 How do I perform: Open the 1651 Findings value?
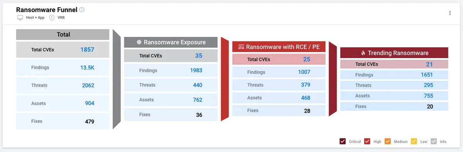click(427, 75)
